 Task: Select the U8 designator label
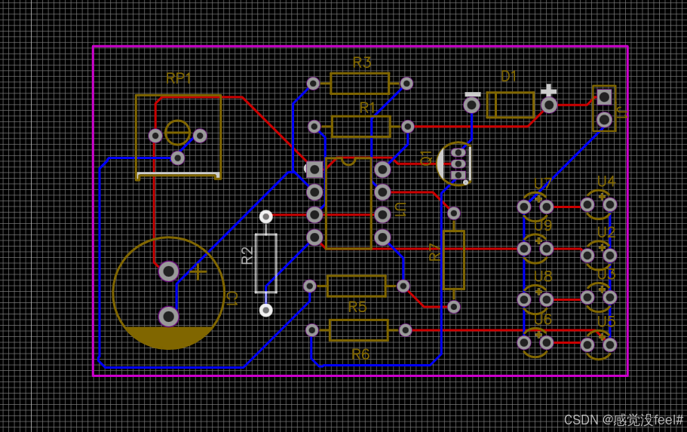pos(543,276)
